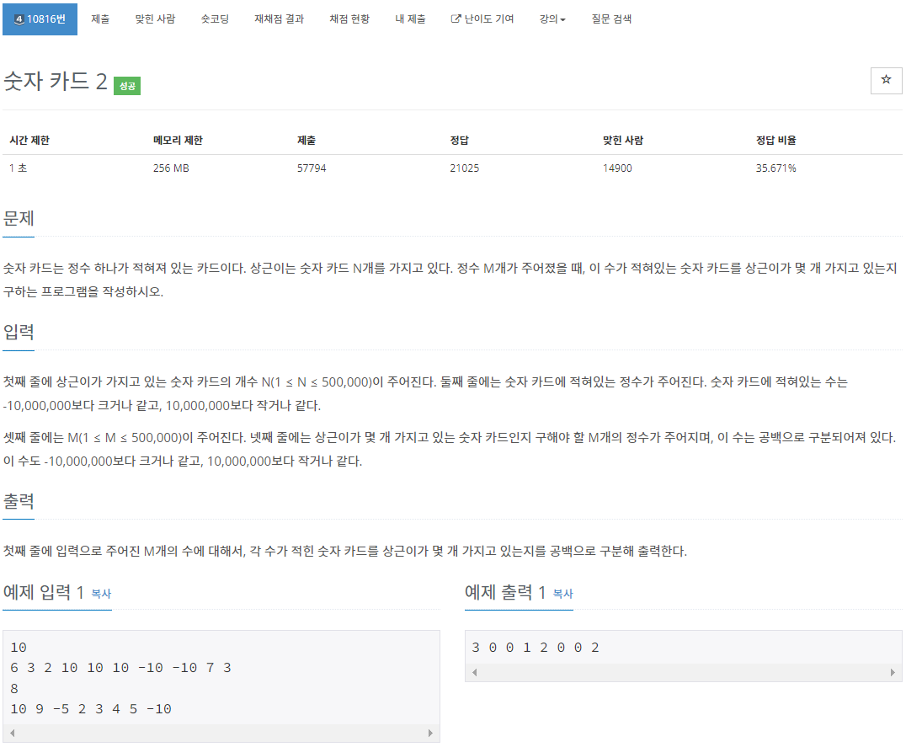Viewport: 906px width, 747px height.
Task: Click the external link icon beside 난이도 기여
Action: coord(456,19)
